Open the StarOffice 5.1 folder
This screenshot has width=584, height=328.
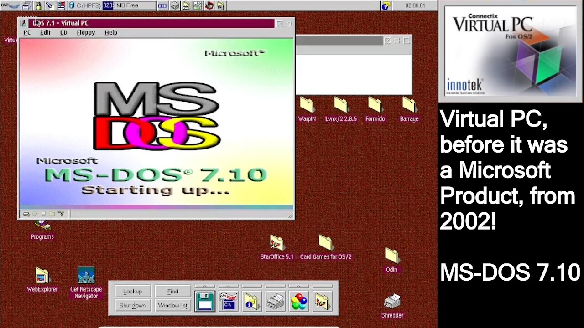click(277, 247)
